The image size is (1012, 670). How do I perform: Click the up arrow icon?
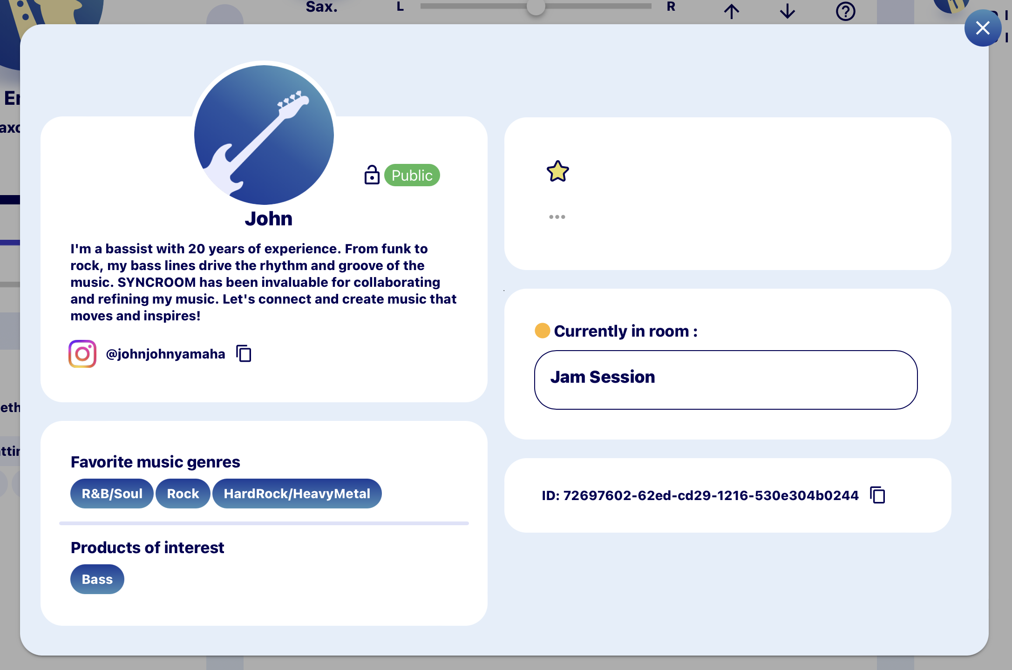pyautogui.click(x=731, y=11)
